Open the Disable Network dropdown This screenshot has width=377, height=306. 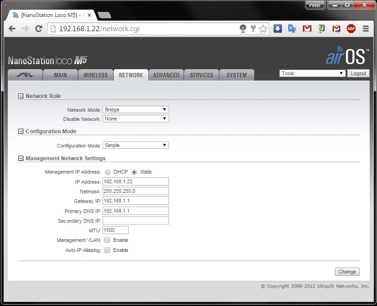[136, 119]
